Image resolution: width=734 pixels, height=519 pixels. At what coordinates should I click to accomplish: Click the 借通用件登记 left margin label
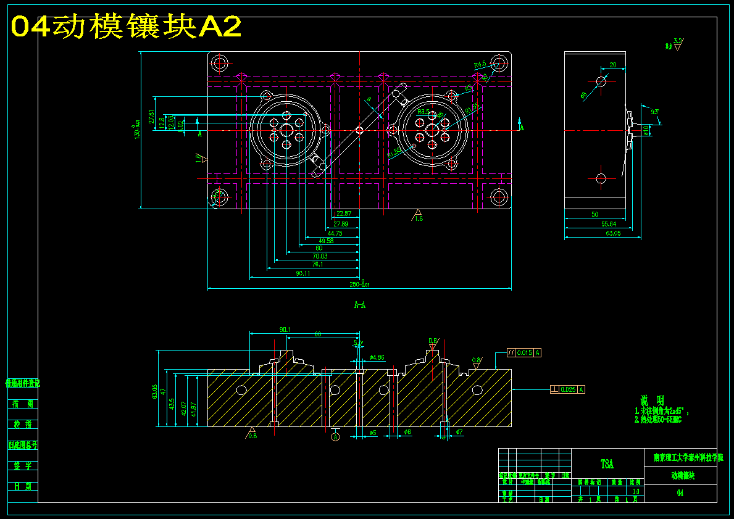22,384
